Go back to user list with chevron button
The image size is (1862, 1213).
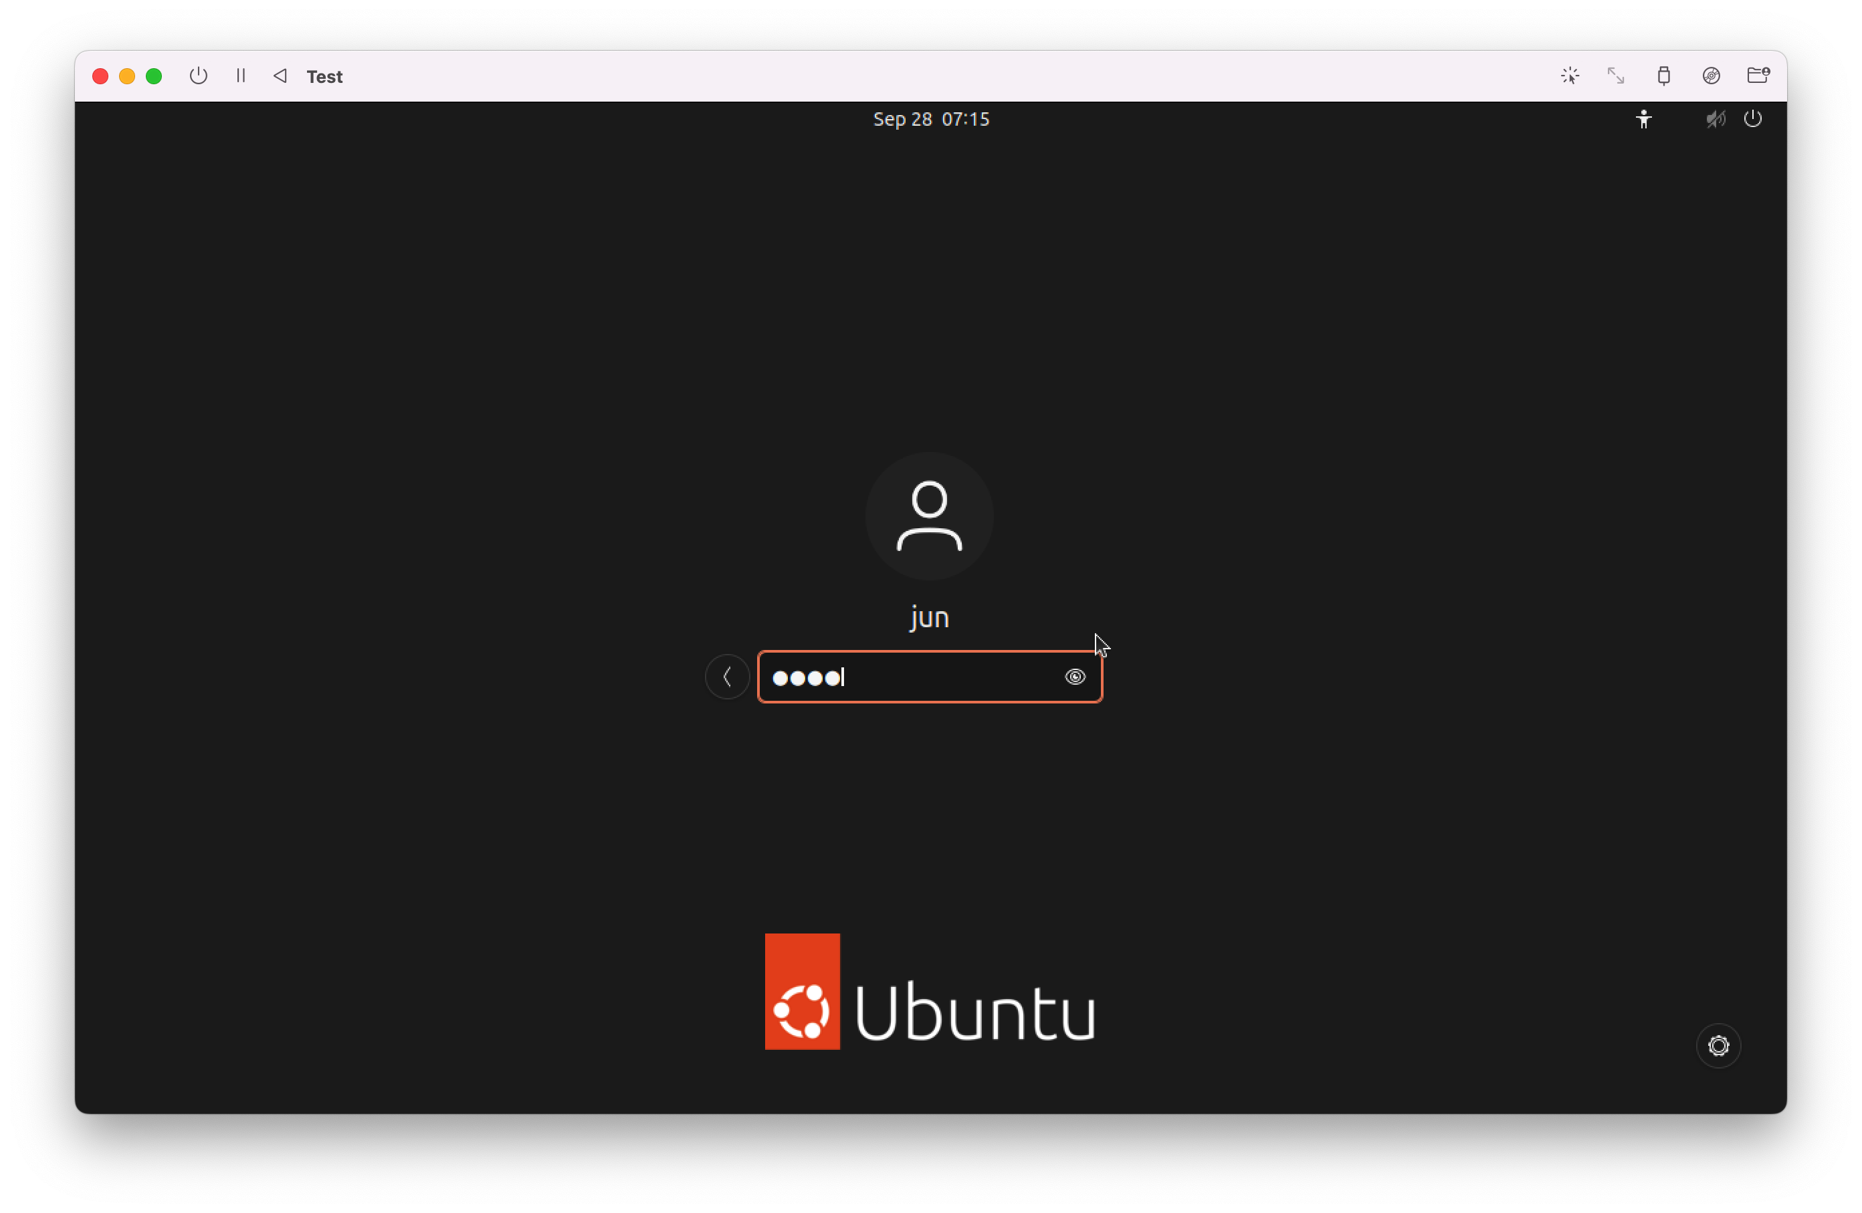[x=727, y=677]
